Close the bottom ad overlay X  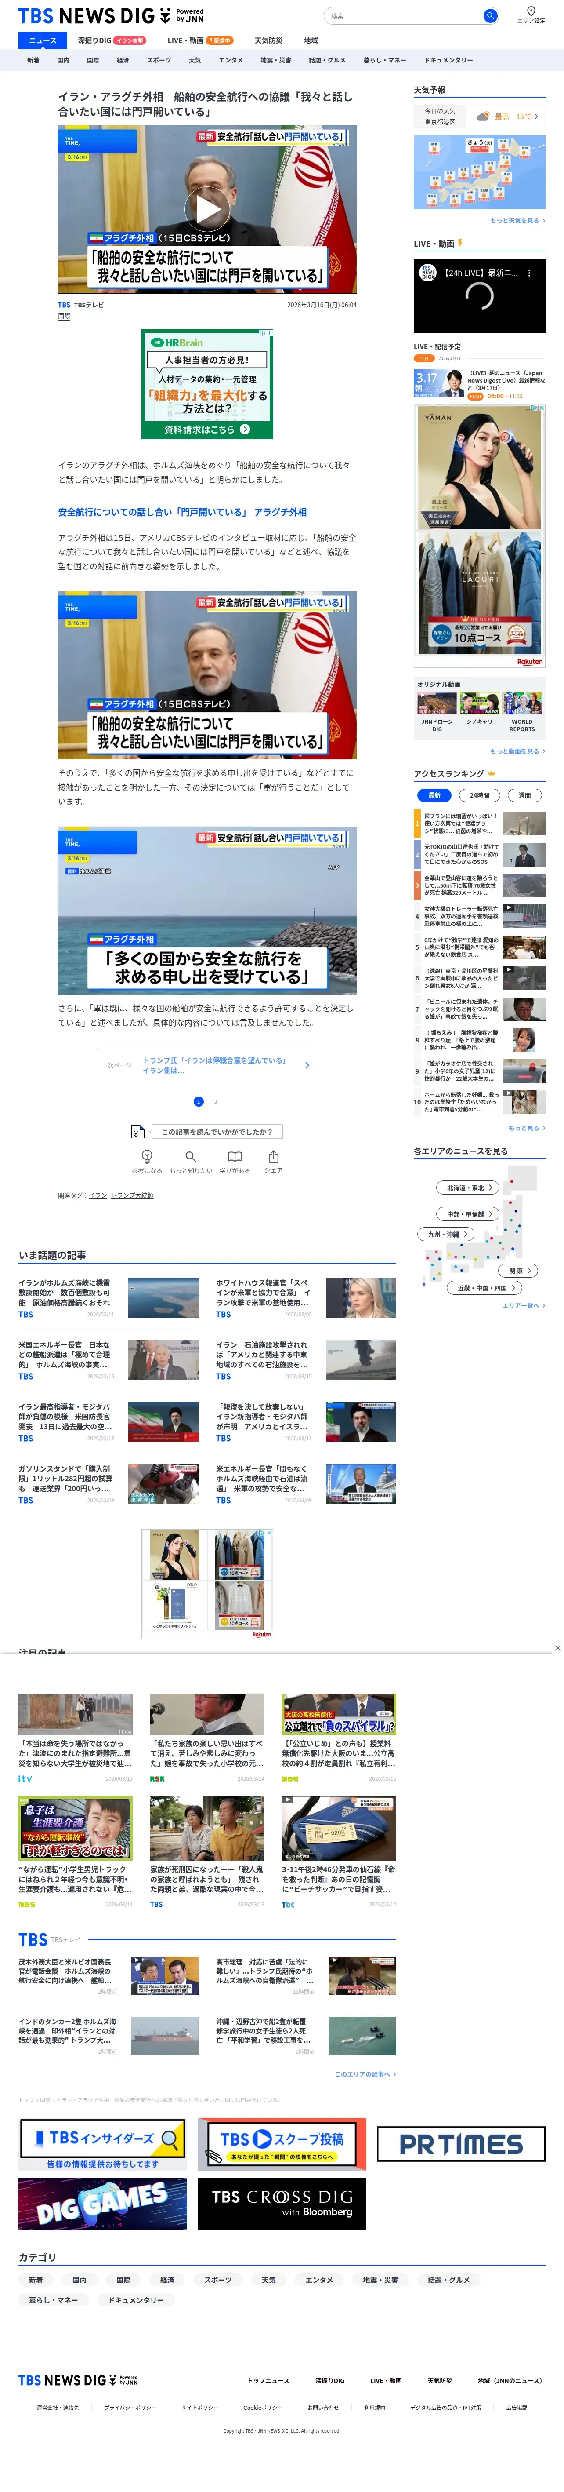point(557,1647)
